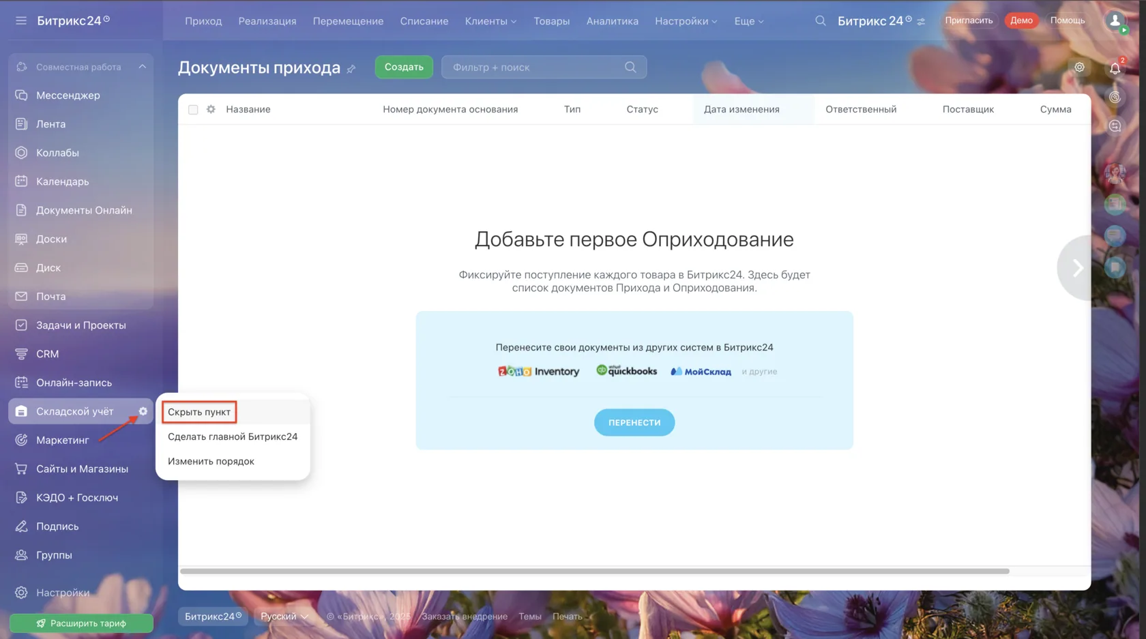1146x639 pixels.
Task: Toggle the select-all checkbox in table header
Action: point(193,110)
